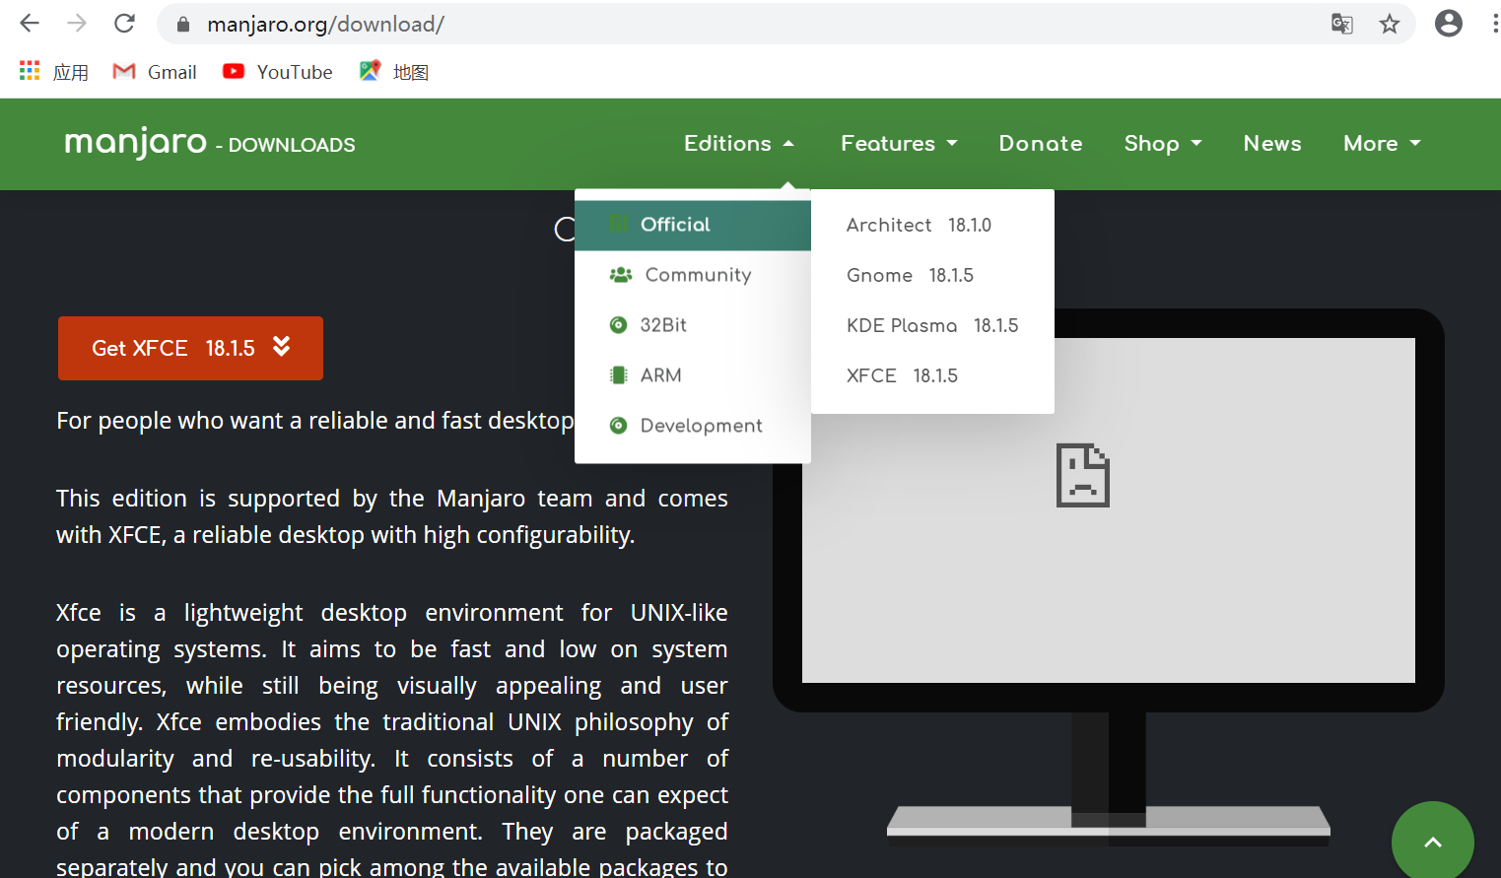
Task: Select the Development editions category
Action: 693,426
